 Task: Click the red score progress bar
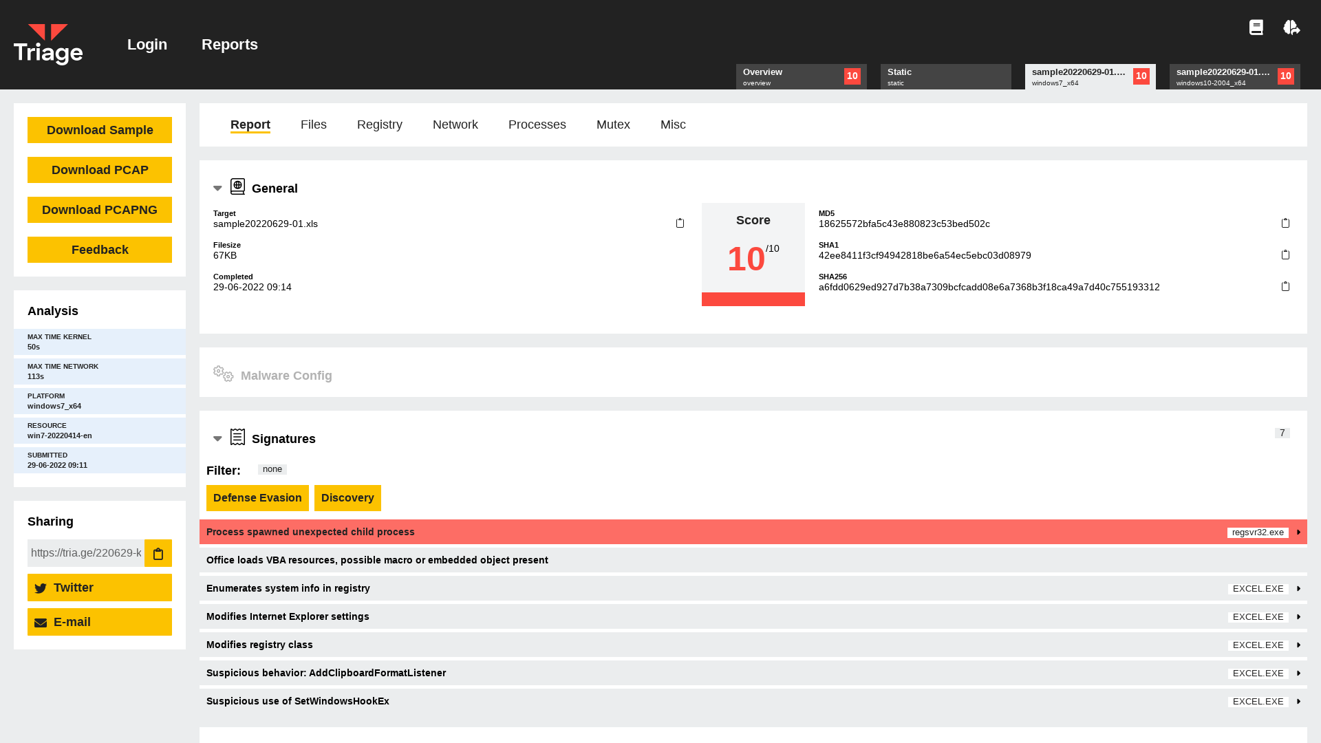(753, 299)
